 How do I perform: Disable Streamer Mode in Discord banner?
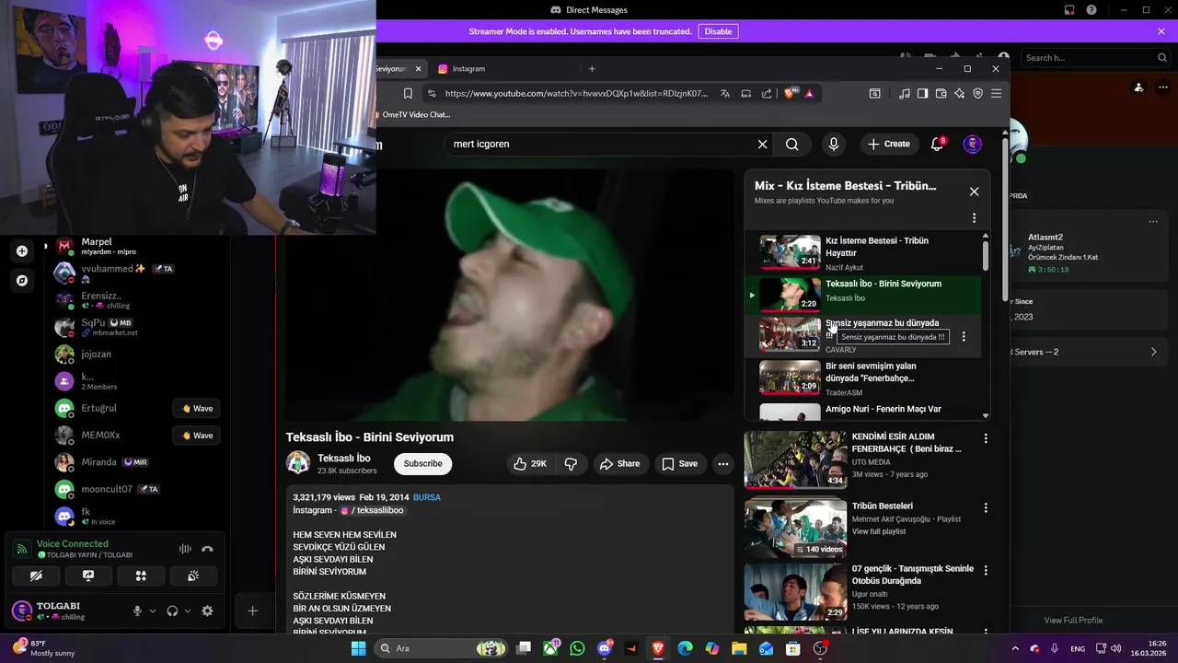click(718, 31)
